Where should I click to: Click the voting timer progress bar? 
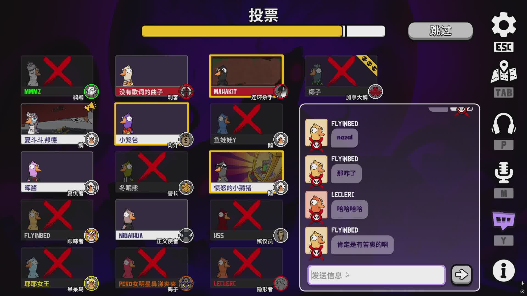click(x=263, y=31)
